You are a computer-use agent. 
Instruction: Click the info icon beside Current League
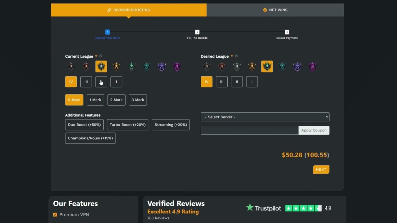[x=100, y=56]
